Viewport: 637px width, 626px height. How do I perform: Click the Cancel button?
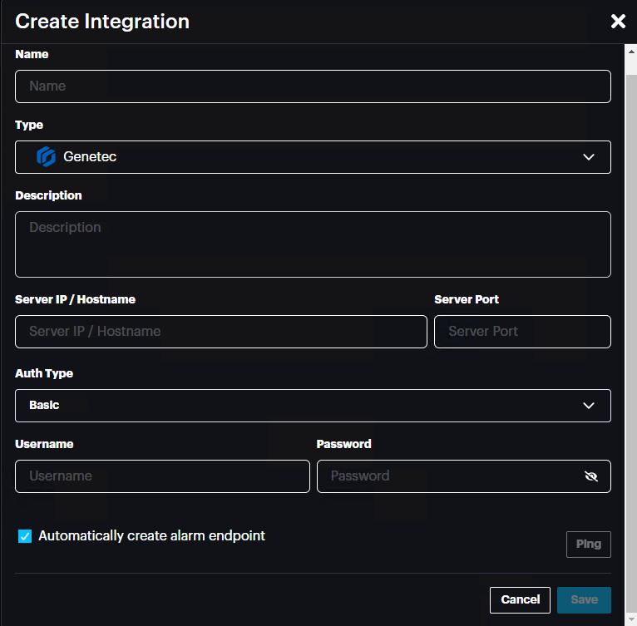tap(520, 599)
